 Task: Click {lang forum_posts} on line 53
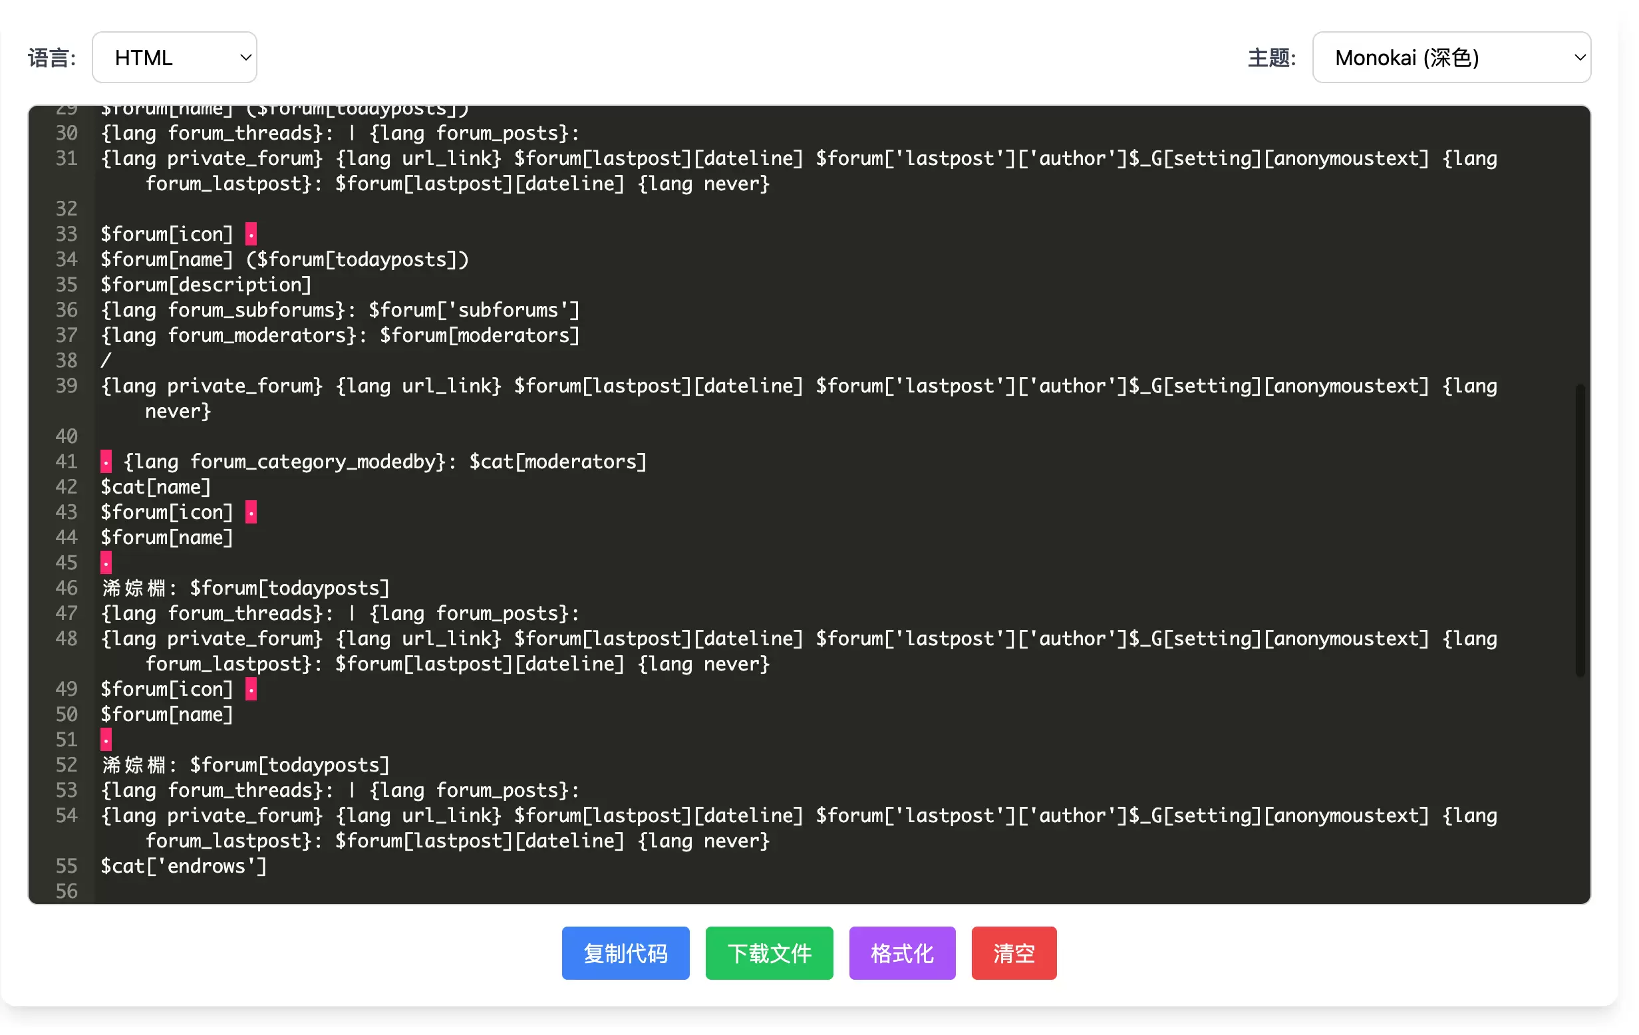[469, 790]
